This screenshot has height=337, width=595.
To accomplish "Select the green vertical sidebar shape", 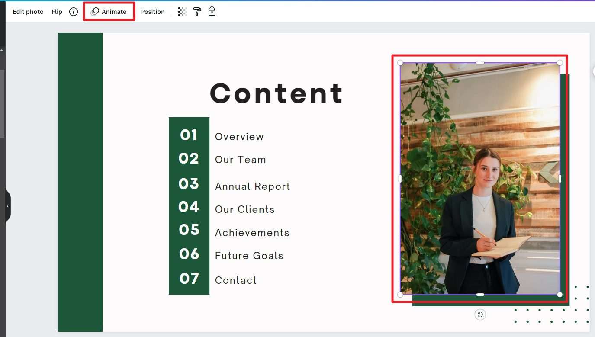I will [x=80, y=182].
